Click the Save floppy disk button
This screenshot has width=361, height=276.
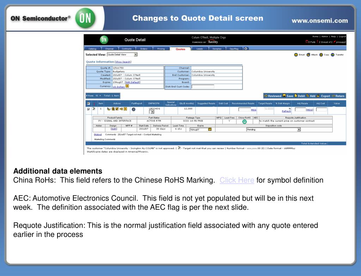(x=288, y=96)
